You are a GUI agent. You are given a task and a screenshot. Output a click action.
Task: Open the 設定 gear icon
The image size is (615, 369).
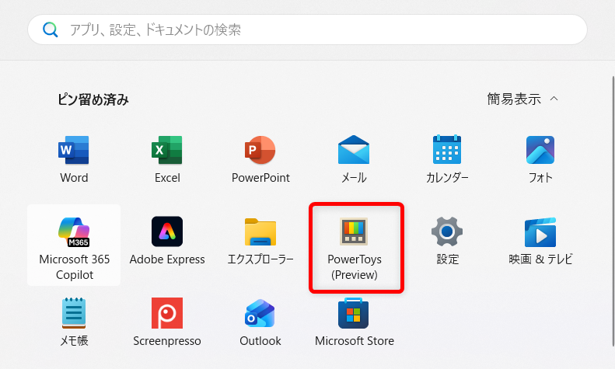point(447,231)
